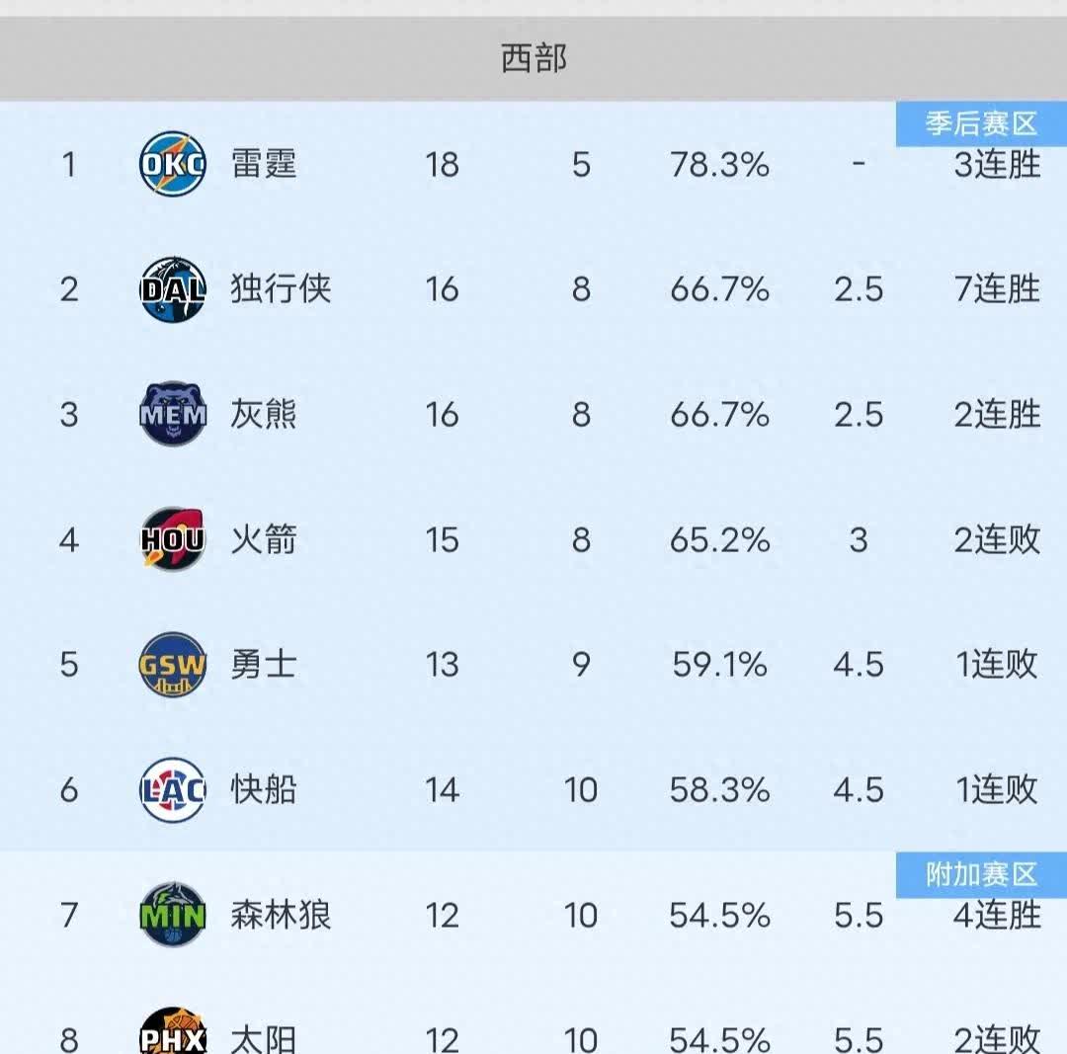Viewport: 1067px width, 1054px height.
Task: Click the 附加赛区 play-in zone label
Action: pyautogui.click(x=982, y=873)
